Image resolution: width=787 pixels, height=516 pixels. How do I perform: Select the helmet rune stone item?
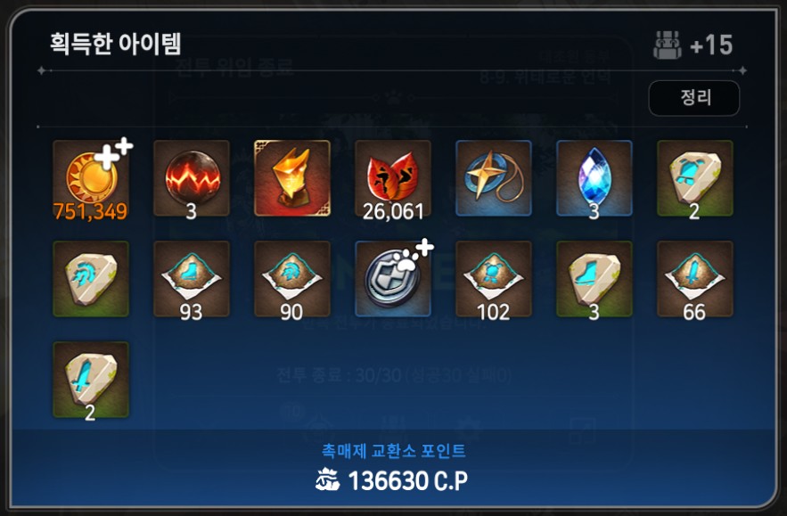point(91,279)
